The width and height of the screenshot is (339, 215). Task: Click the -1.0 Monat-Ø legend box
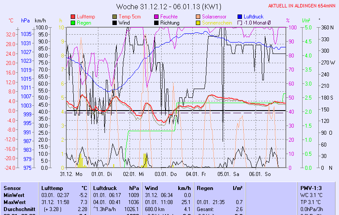(240, 22)
